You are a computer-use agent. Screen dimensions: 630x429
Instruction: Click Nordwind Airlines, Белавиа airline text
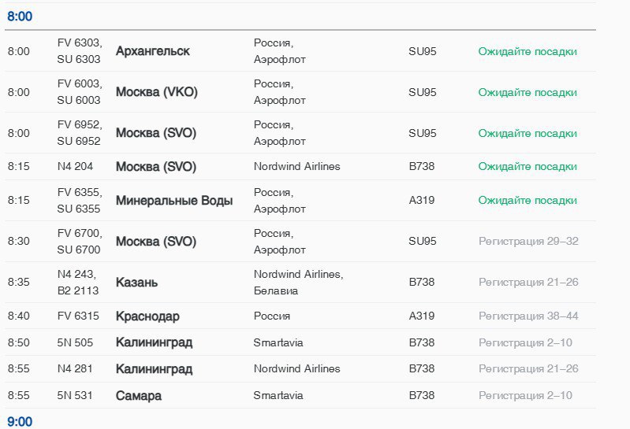click(x=298, y=283)
